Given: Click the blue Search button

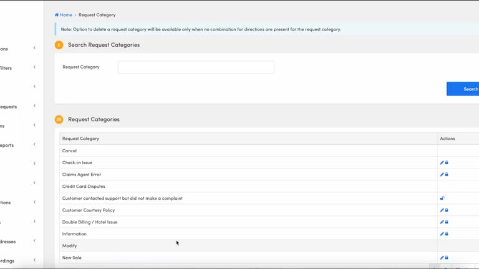Looking at the screenshot, I should tap(465, 89).
